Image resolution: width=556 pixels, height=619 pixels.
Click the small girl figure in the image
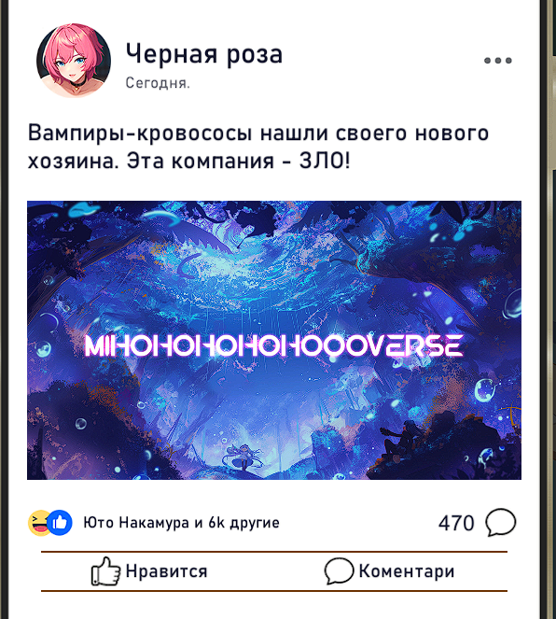242,457
